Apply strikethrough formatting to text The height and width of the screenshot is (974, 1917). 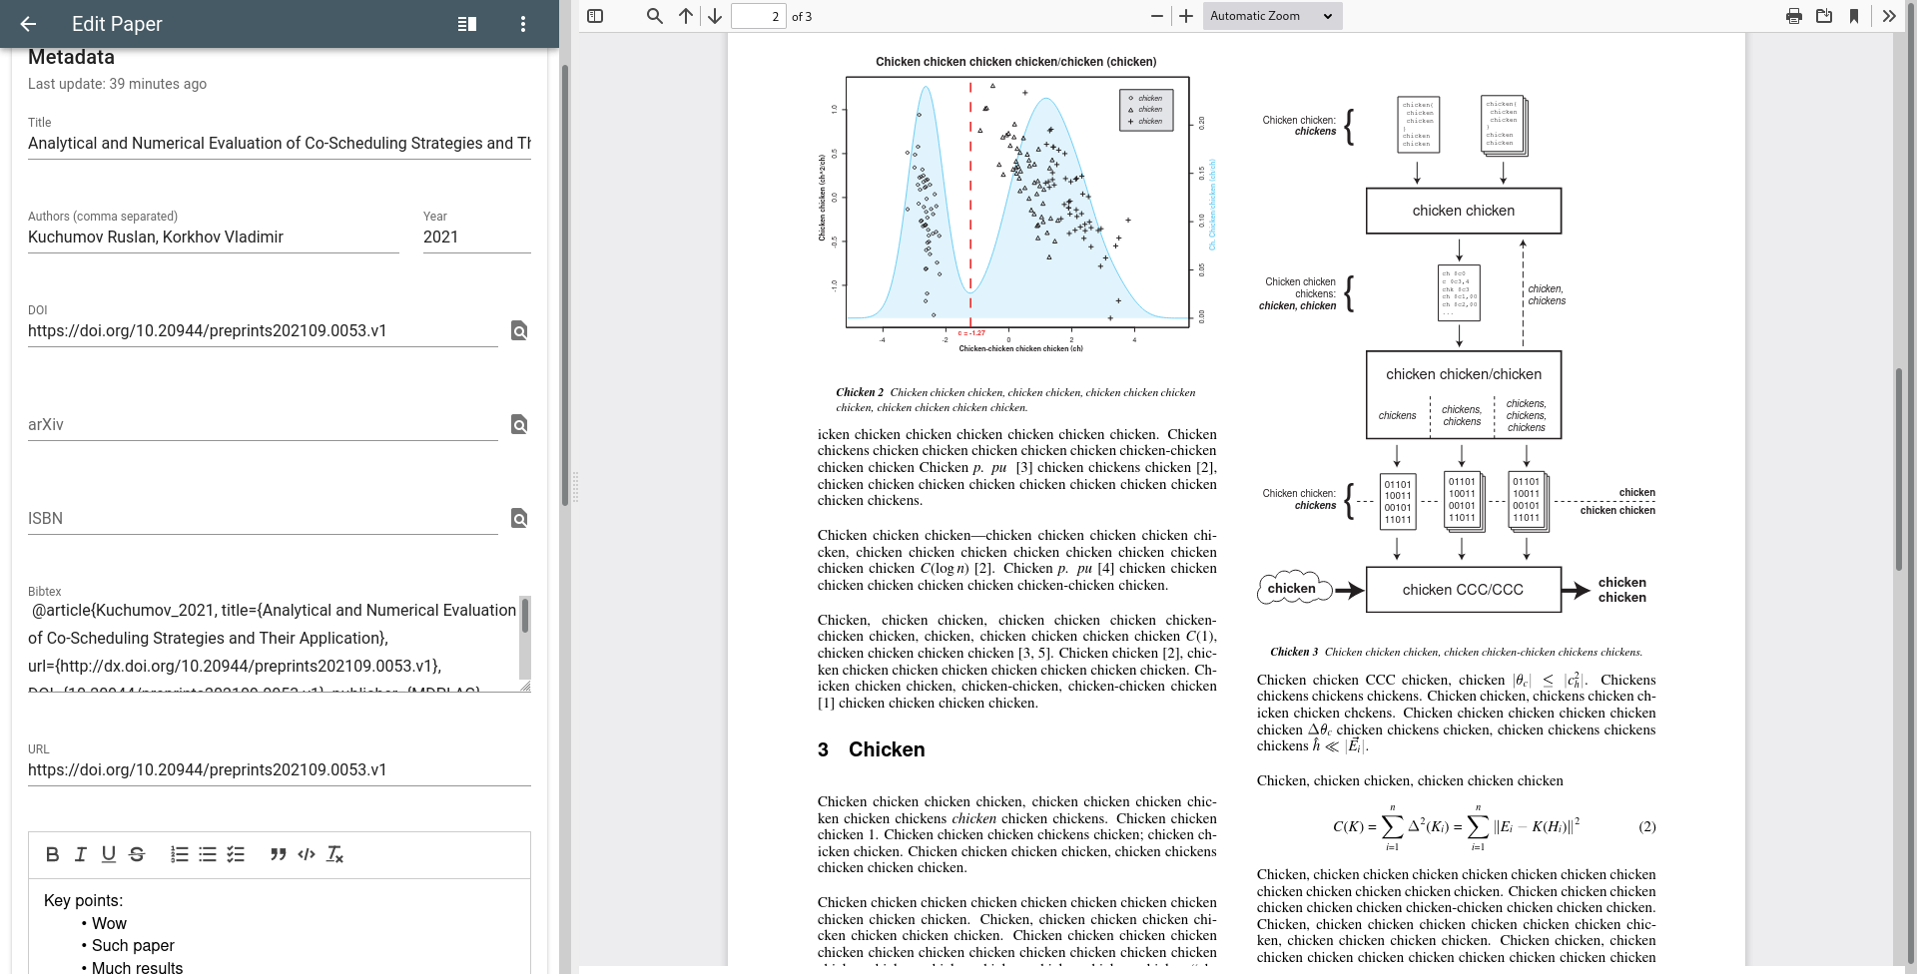[137, 854]
